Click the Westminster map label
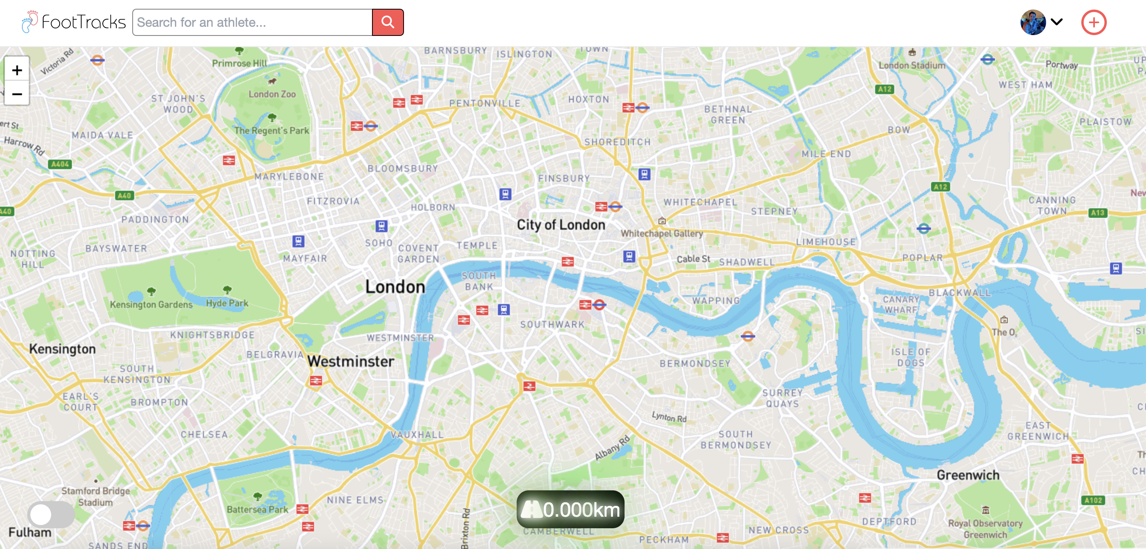The image size is (1146, 549). coord(350,361)
